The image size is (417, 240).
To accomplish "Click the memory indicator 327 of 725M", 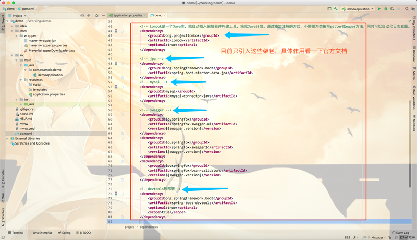I will tap(407, 237).
